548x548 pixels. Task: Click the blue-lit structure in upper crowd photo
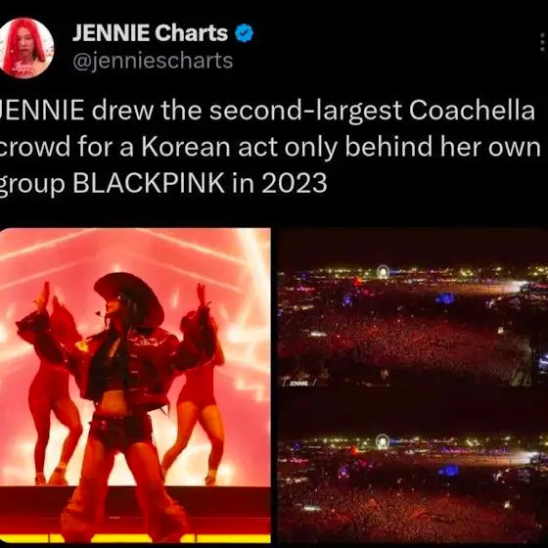coord(444,298)
